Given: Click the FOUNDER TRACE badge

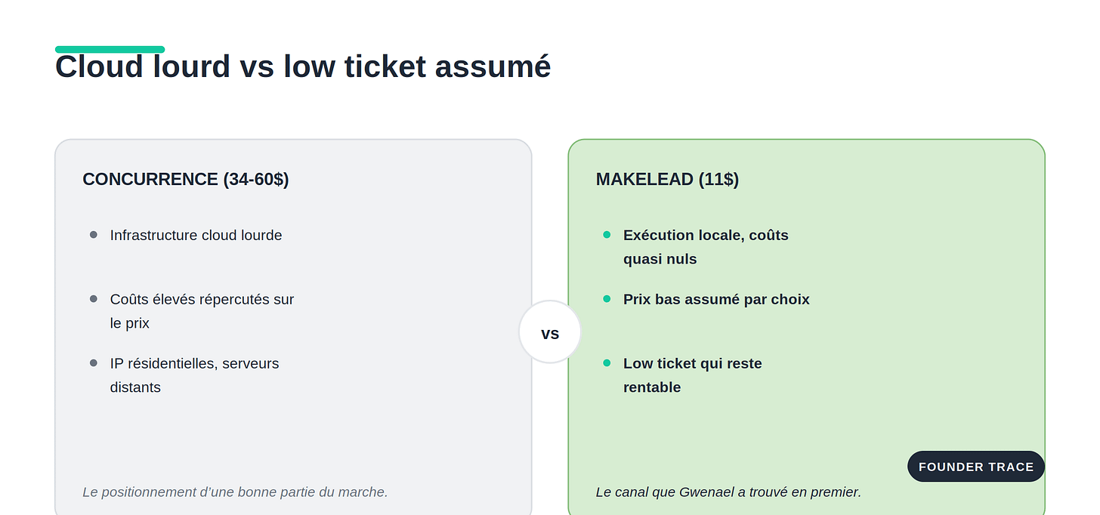Looking at the screenshot, I should [975, 467].
